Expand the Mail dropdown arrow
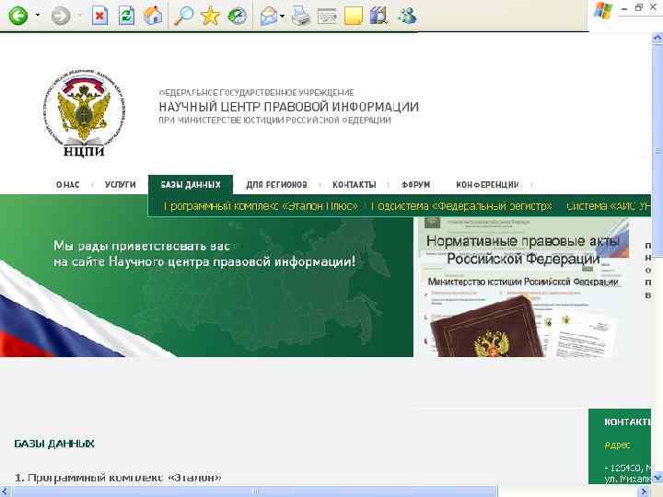Screen dimensions: 663x497 (x=283, y=17)
